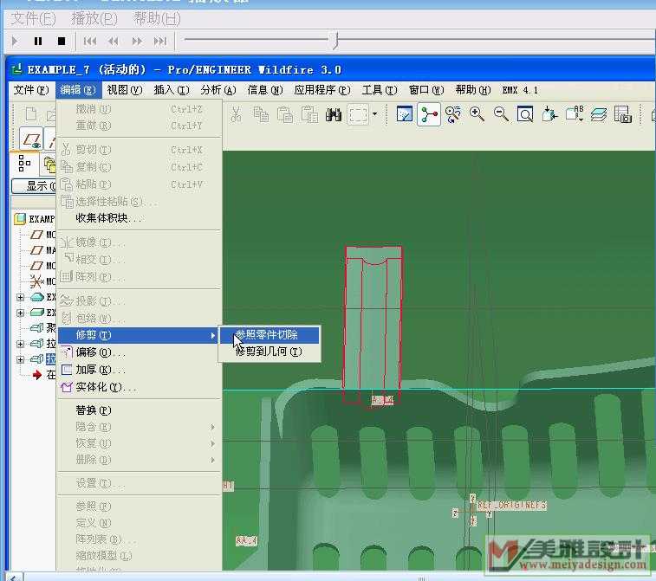Click the REF_ORIGIN_REFS label in viewport

(x=511, y=506)
